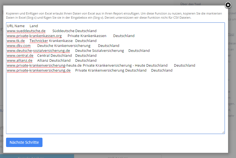Click 'Private Krankenkassen' name text

click(x=87, y=36)
